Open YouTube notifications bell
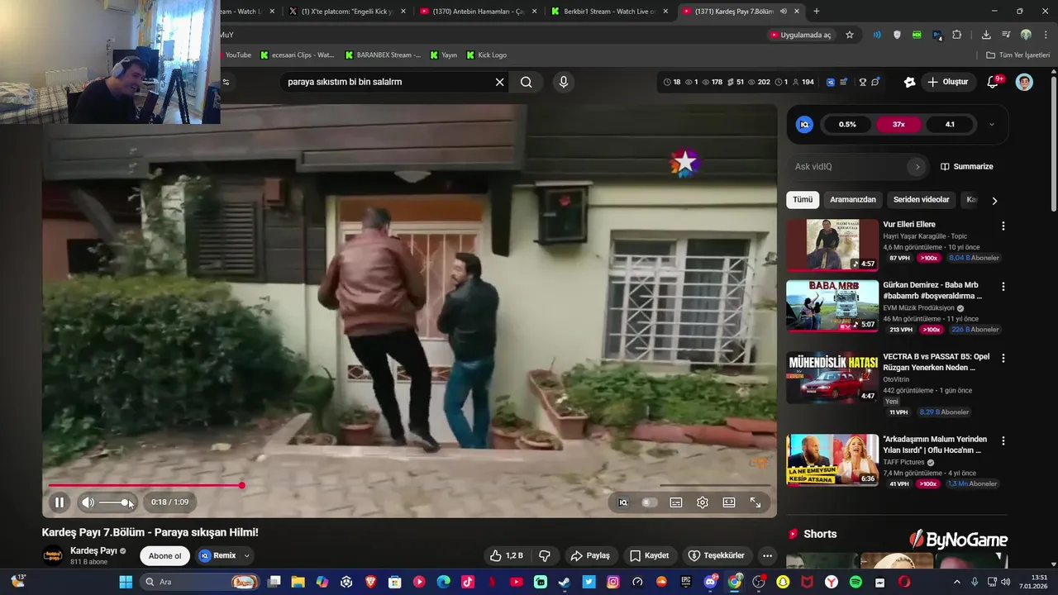Screen dimensions: 1058x595 click(994, 82)
